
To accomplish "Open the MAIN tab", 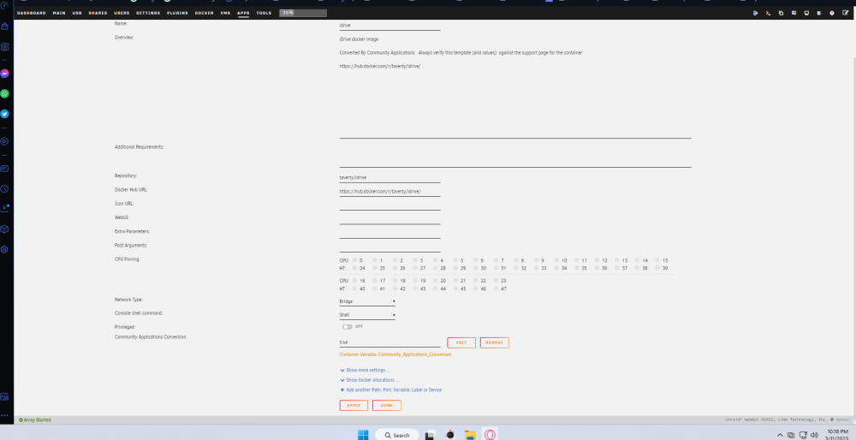I will tap(59, 13).
